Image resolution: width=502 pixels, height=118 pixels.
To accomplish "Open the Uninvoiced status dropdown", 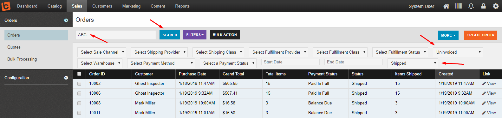I will pos(458,52).
